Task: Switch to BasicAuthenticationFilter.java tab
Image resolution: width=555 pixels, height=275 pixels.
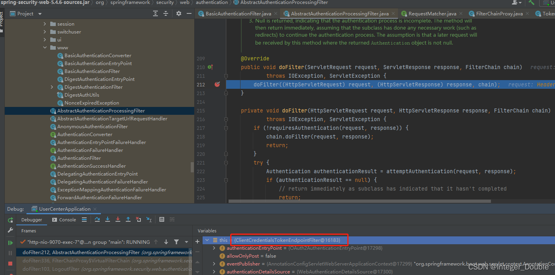Action: click(237, 13)
